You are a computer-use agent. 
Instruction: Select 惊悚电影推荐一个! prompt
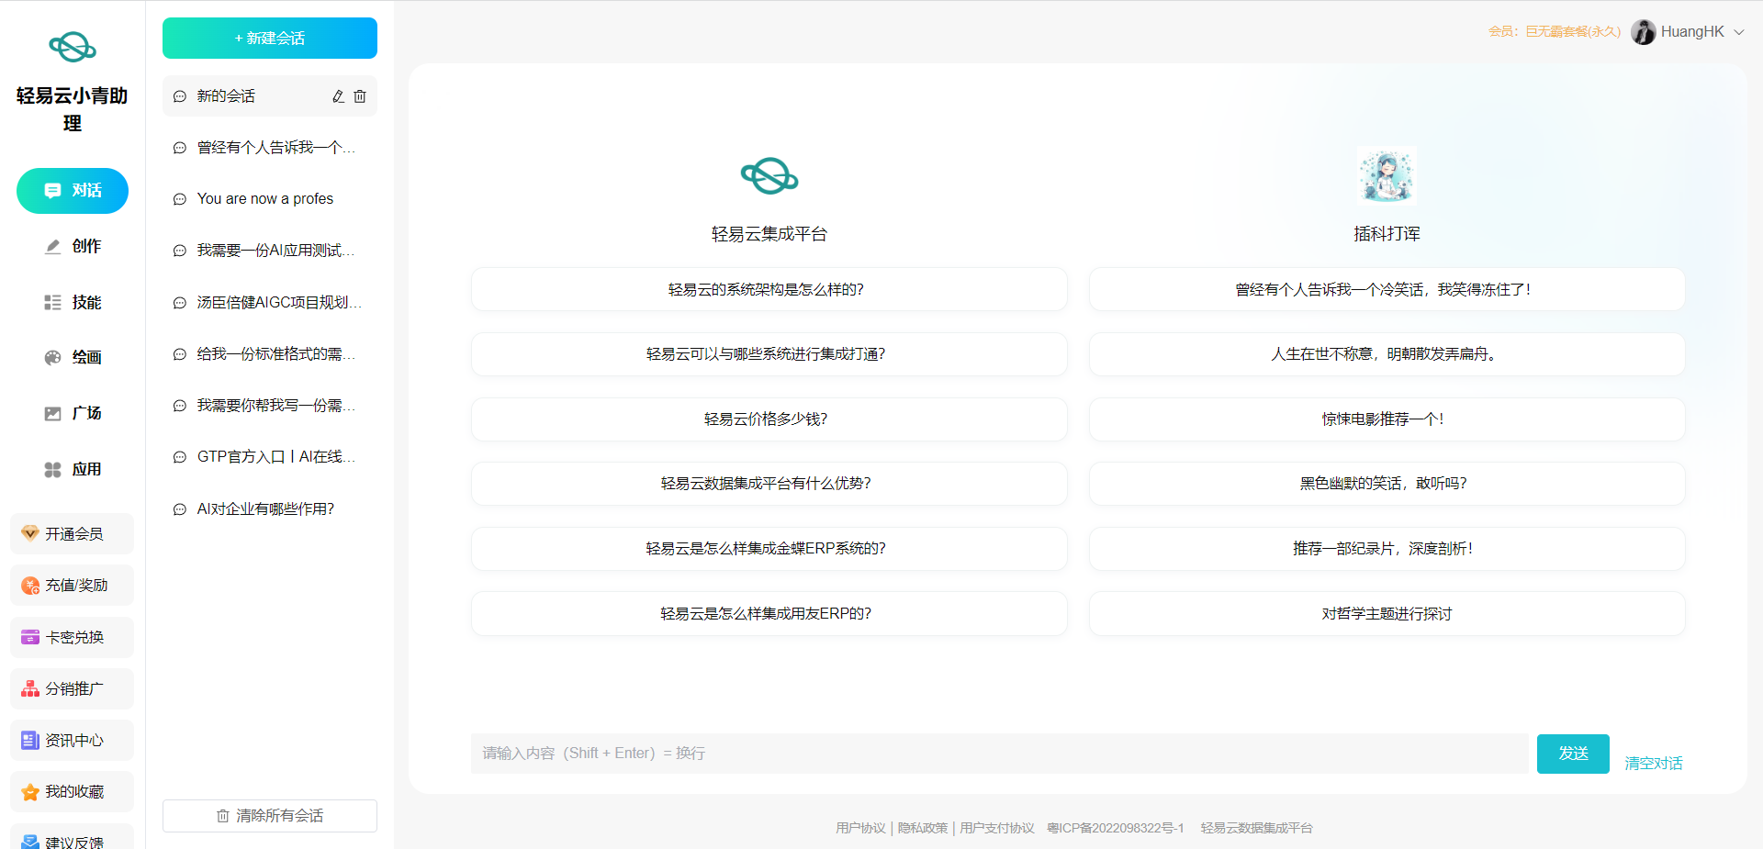tap(1387, 419)
